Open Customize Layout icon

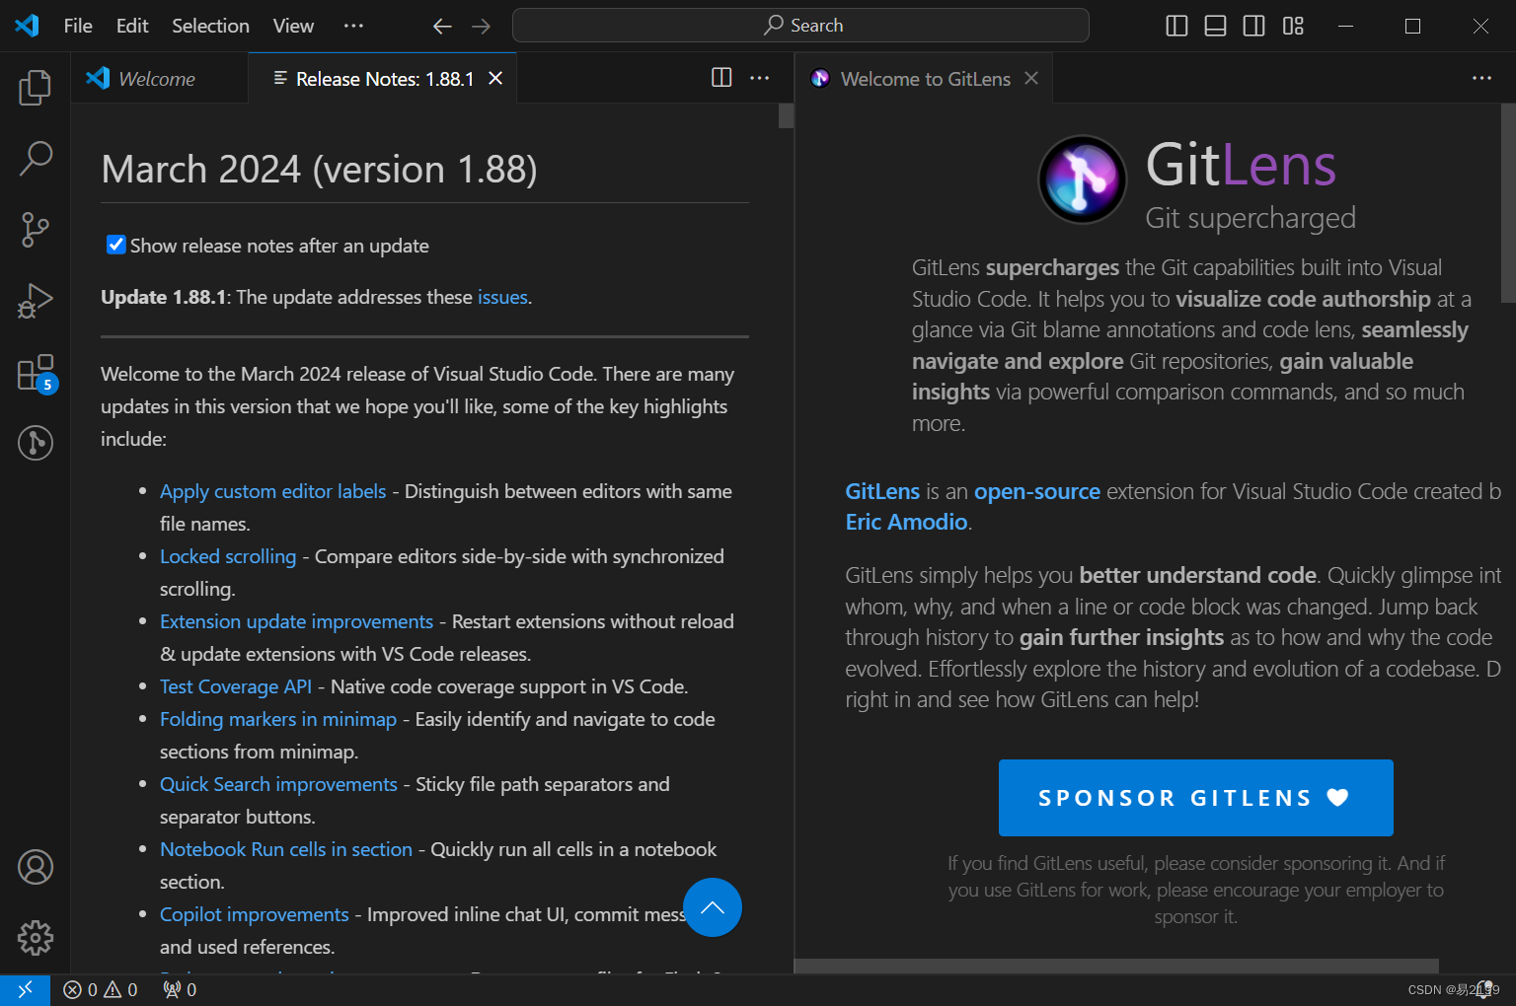click(x=1293, y=26)
